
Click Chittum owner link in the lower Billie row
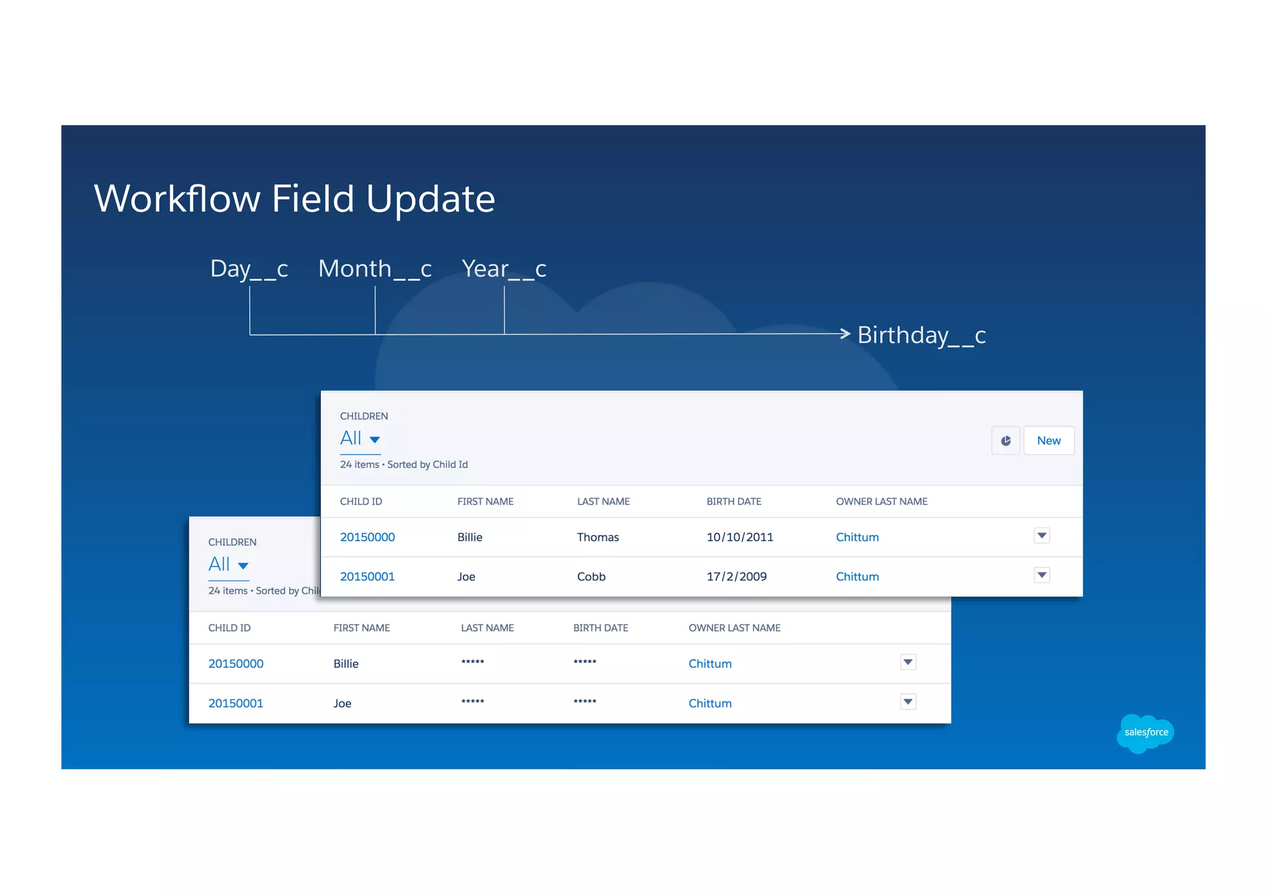click(x=710, y=664)
